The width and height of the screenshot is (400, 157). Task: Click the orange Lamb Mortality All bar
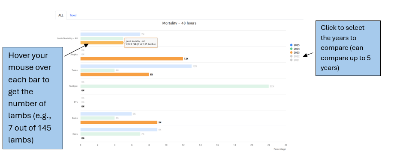(102, 43)
